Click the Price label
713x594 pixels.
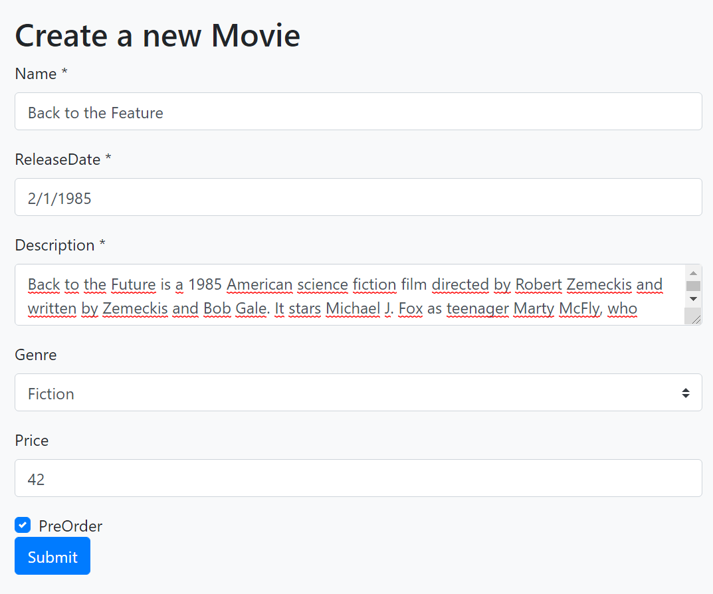(x=32, y=441)
